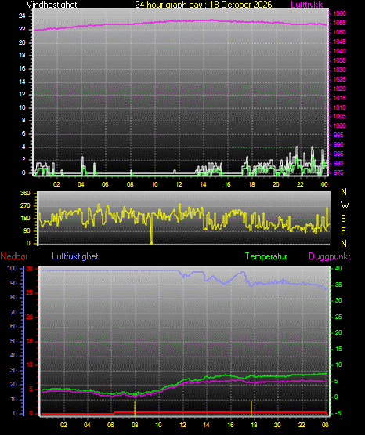The height and width of the screenshot is (435, 365).
Task: Click the yellow wind direction spike to zero
Action: [151, 230]
